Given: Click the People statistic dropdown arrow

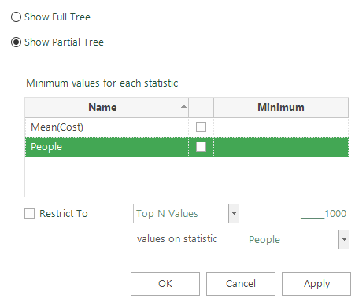Looking at the screenshot, I should click(344, 239).
